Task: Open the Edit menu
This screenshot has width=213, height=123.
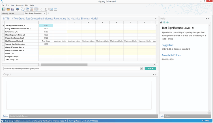Action: (x=7, y=5)
